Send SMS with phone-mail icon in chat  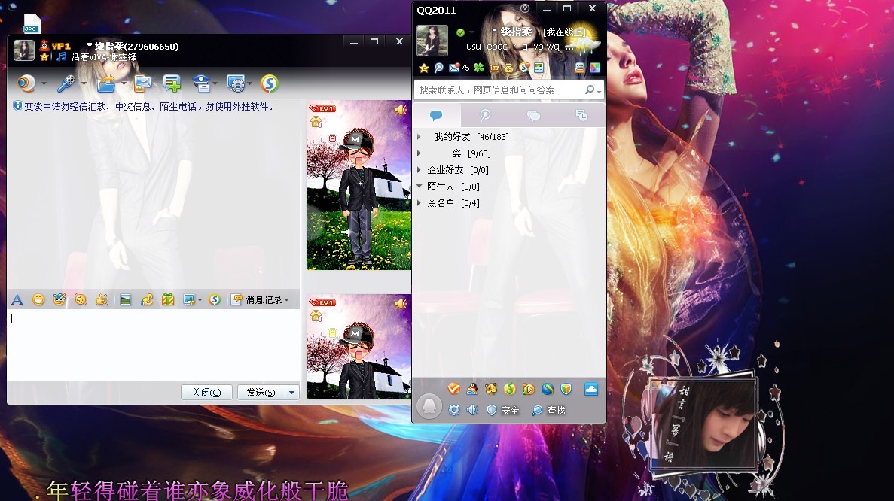click(x=142, y=83)
